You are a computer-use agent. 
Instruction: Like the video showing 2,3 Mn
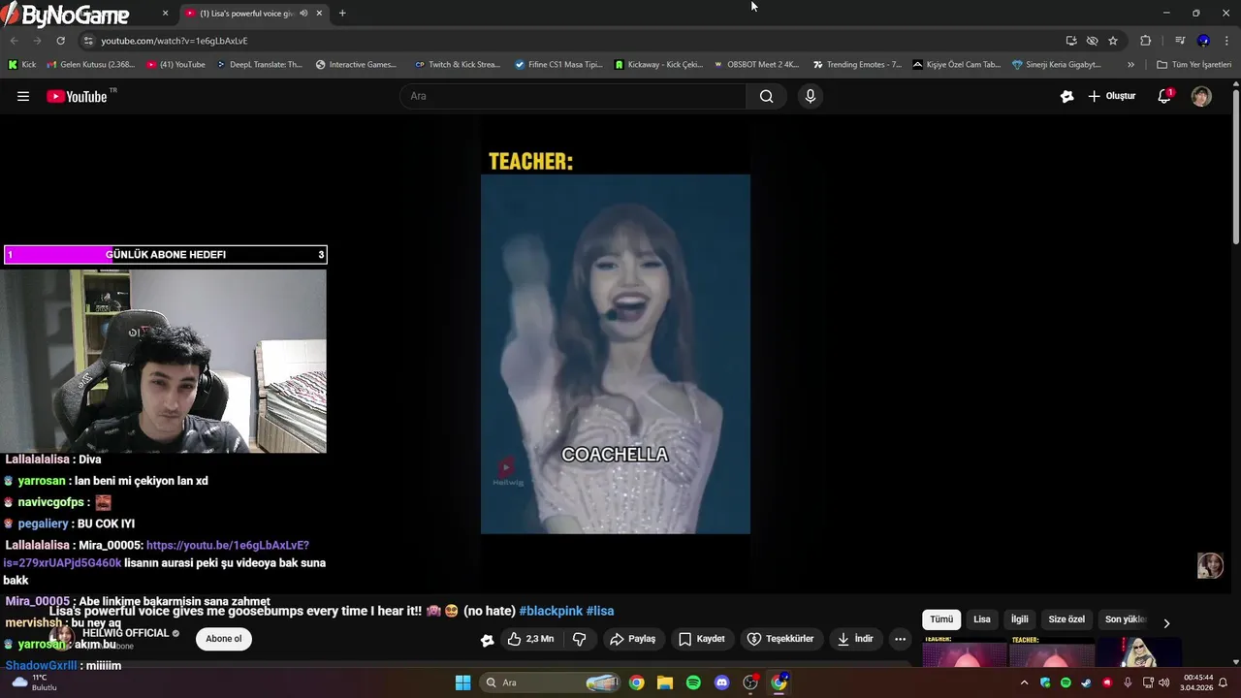pos(530,639)
